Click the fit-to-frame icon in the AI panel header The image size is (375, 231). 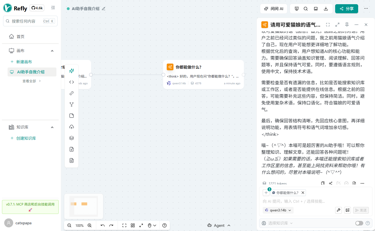pyautogui.click(x=328, y=25)
